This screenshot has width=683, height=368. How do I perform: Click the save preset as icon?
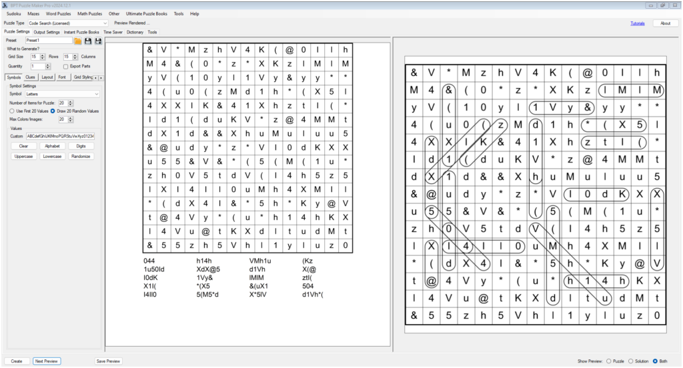coord(98,41)
